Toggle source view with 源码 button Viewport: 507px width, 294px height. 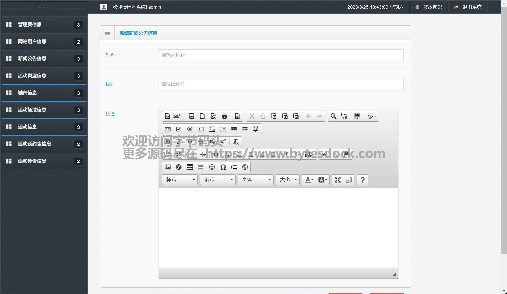[x=173, y=116]
